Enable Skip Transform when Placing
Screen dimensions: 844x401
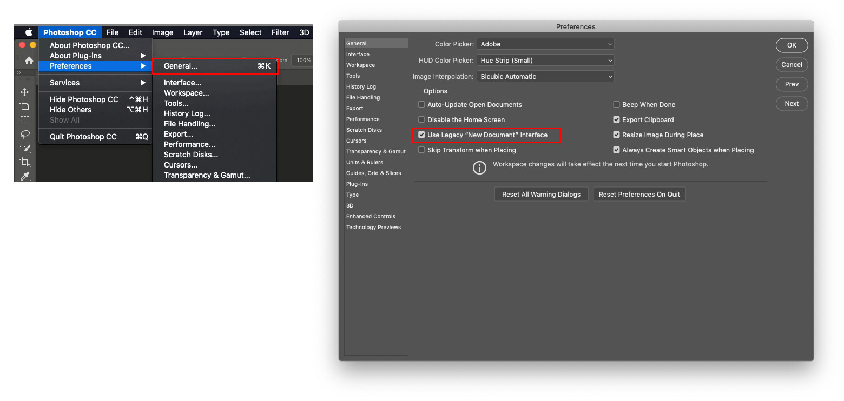pos(421,150)
